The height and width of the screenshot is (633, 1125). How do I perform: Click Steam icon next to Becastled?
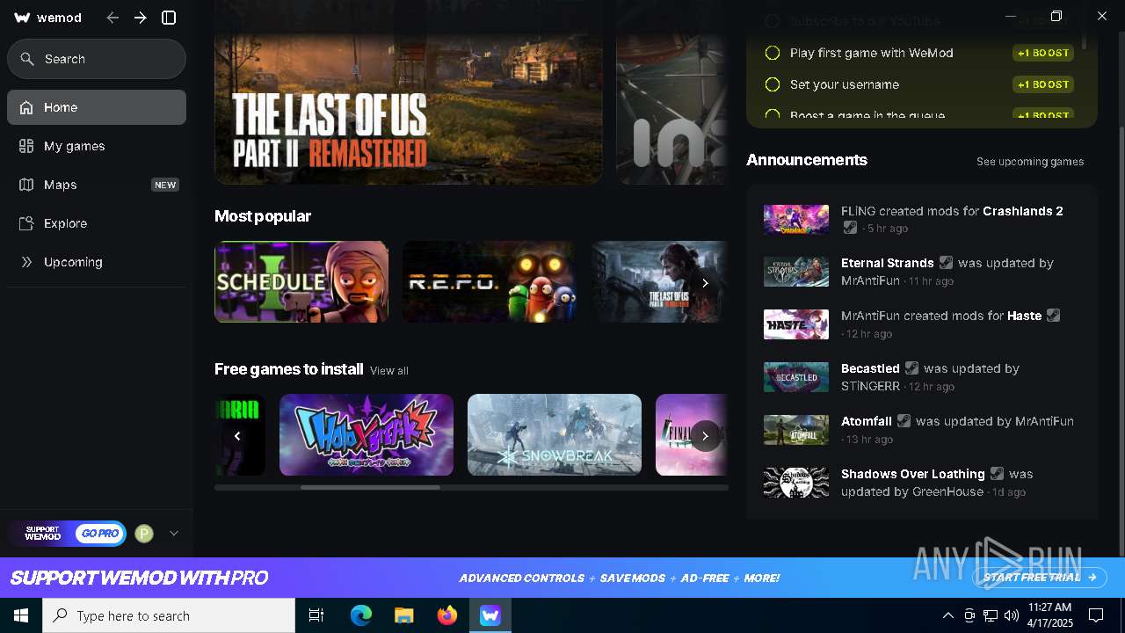pyautogui.click(x=911, y=368)
